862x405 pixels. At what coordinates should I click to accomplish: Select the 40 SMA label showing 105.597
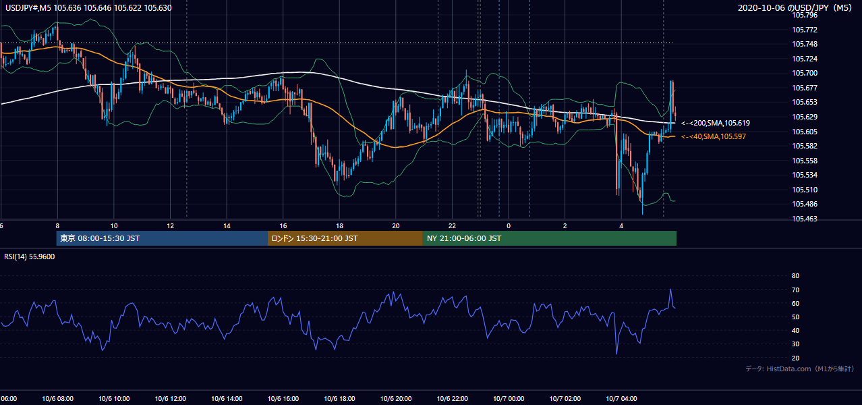(x=714, y=136)
